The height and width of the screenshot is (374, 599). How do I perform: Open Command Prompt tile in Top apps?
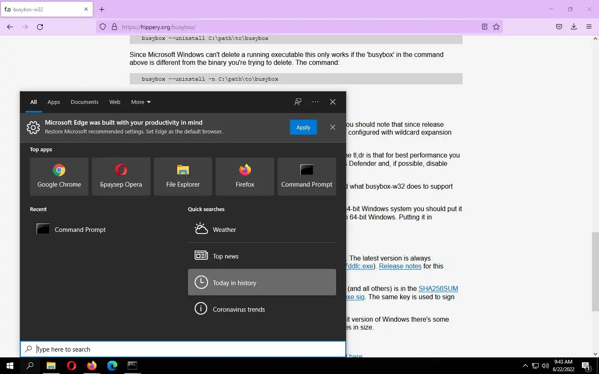coord(307,176)
